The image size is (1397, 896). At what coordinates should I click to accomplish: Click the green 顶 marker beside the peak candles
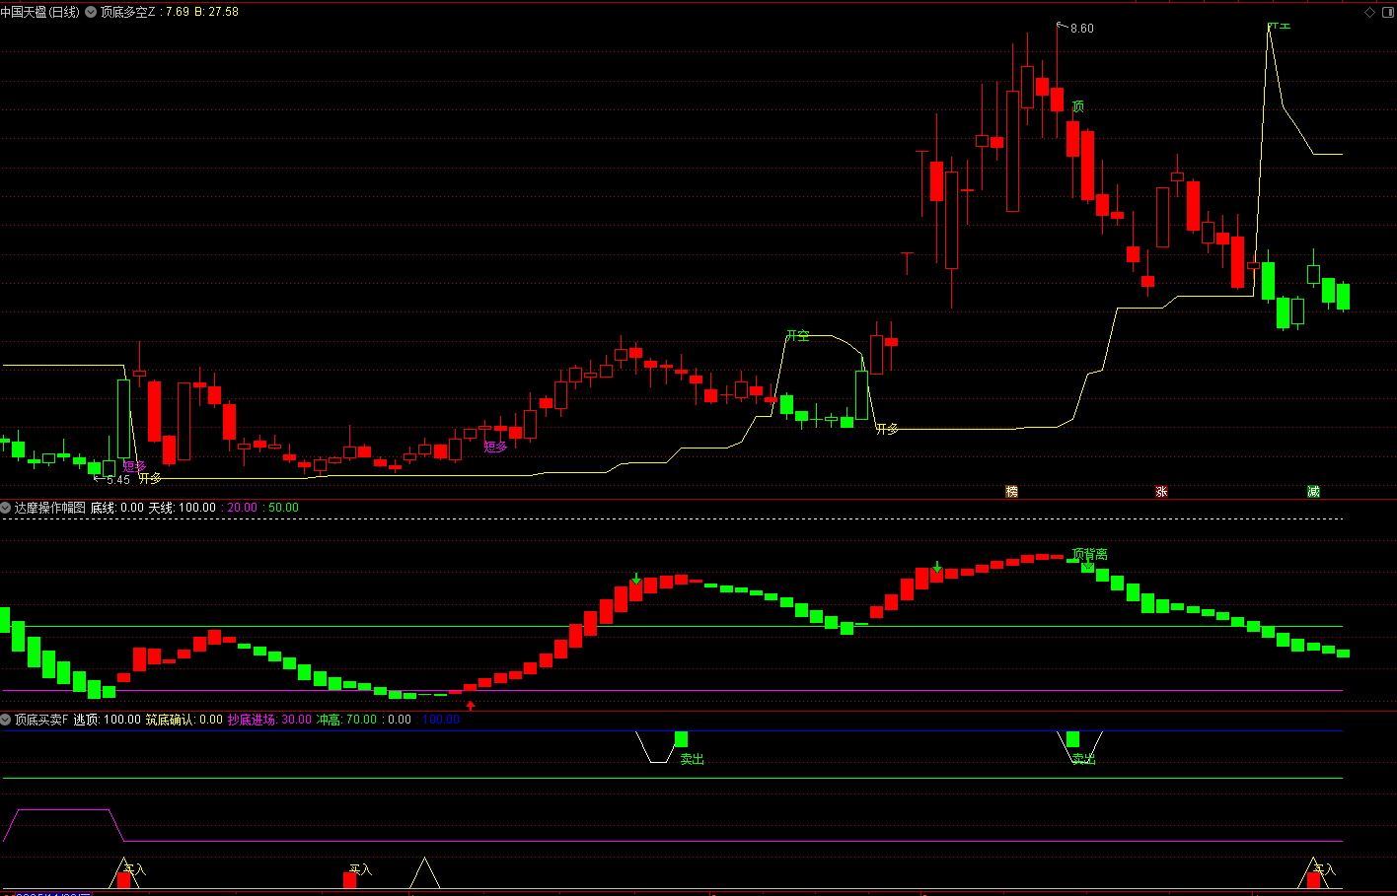point(1077,106)
